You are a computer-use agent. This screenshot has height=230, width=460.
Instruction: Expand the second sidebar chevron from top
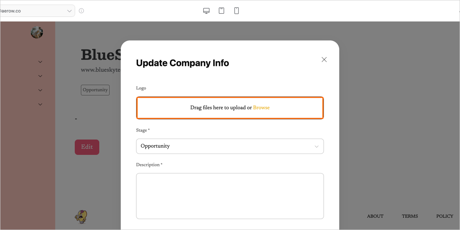pos(40,76)
